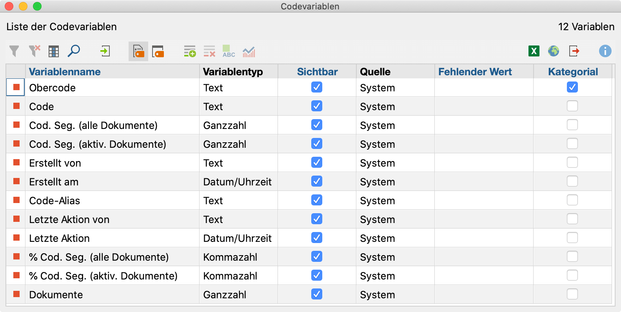The width and height of the screenshot is (621, 312).
Task: Toggle Sichtbar for Erstellt von
Action: tap(317, 162)
